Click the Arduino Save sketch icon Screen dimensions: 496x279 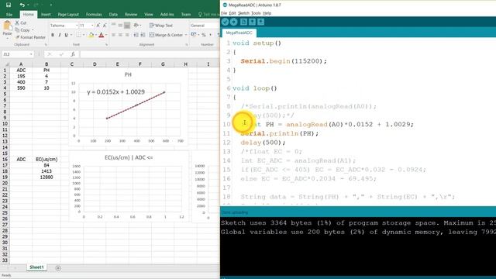click(260, 22)
